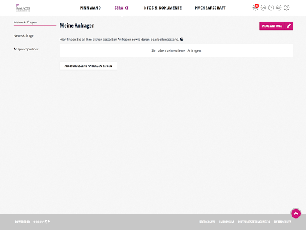Open the Datenschutz footer link

[x=283, y=222]
